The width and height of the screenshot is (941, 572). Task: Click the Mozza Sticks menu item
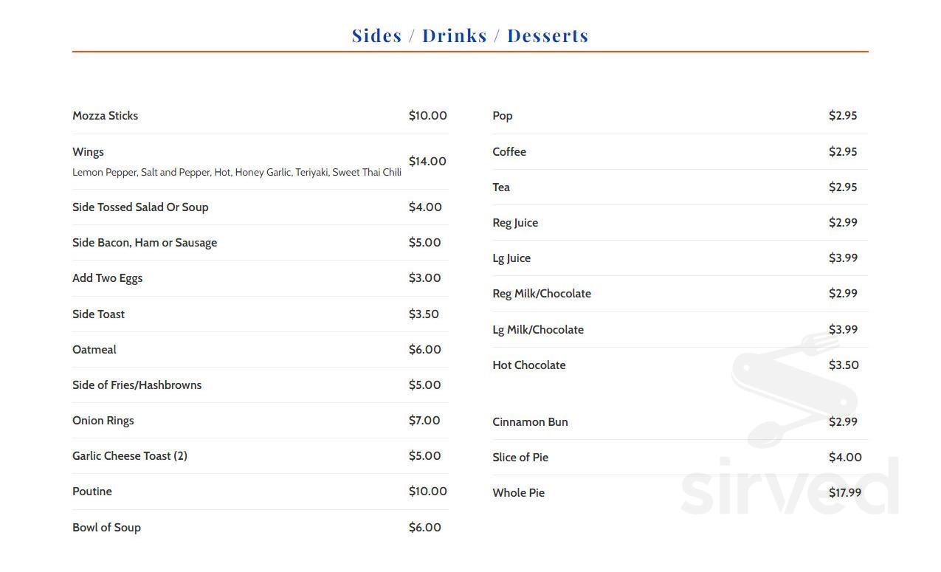pyautogui.click(x=105, y=115)
